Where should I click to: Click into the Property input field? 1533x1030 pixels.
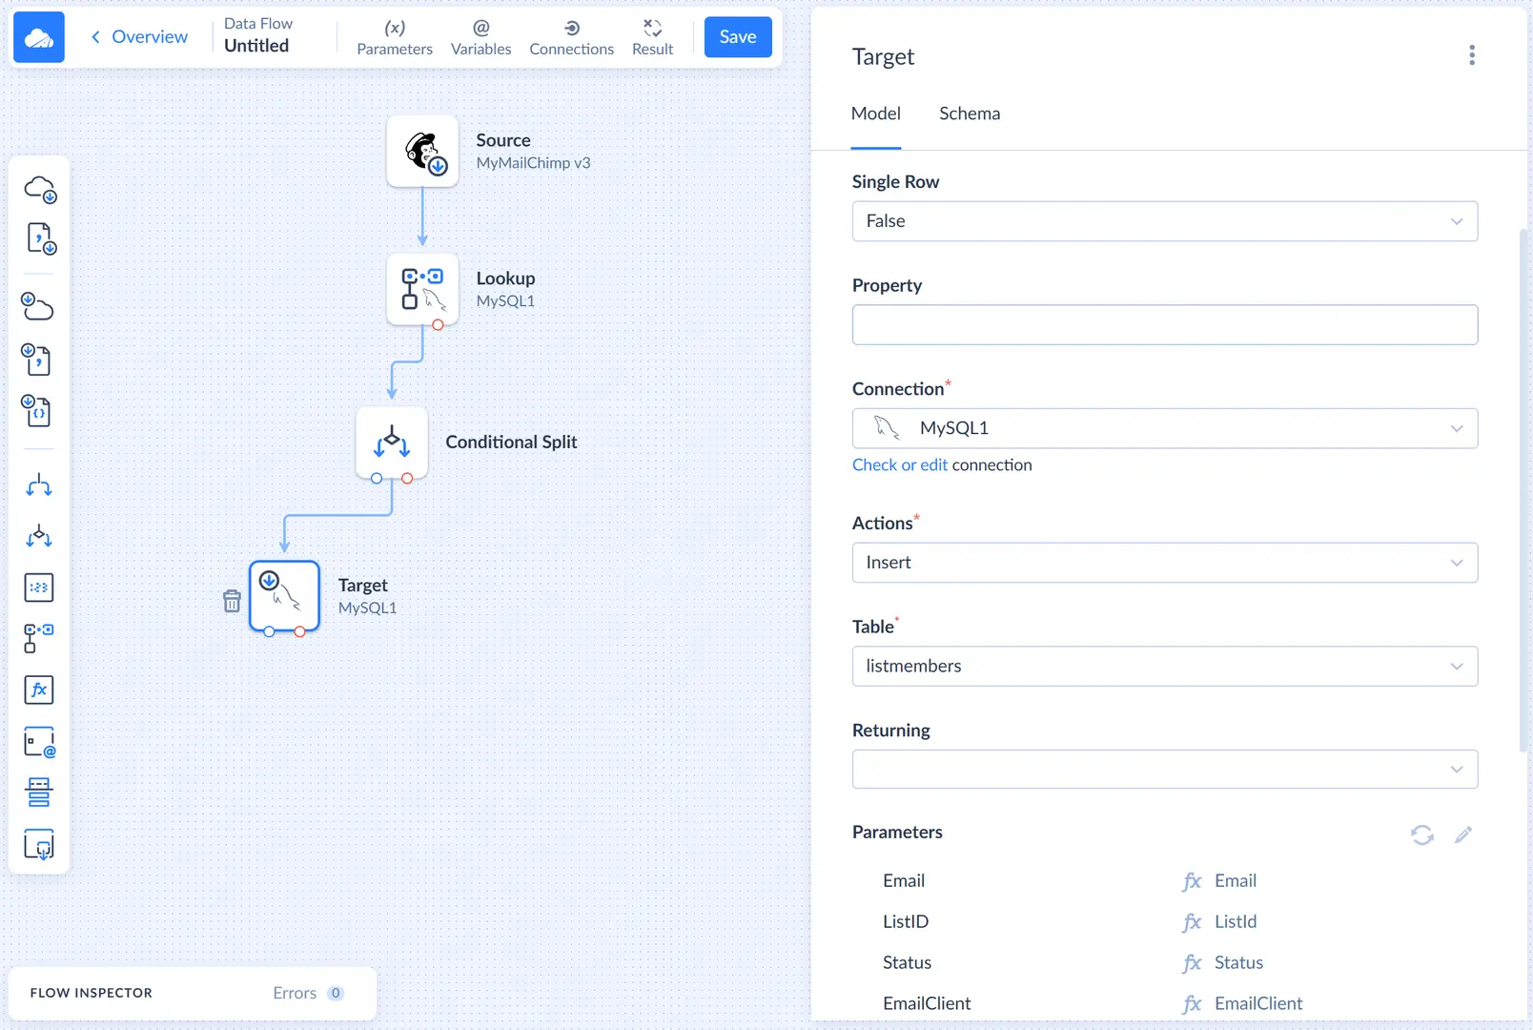coord(1165,325)
